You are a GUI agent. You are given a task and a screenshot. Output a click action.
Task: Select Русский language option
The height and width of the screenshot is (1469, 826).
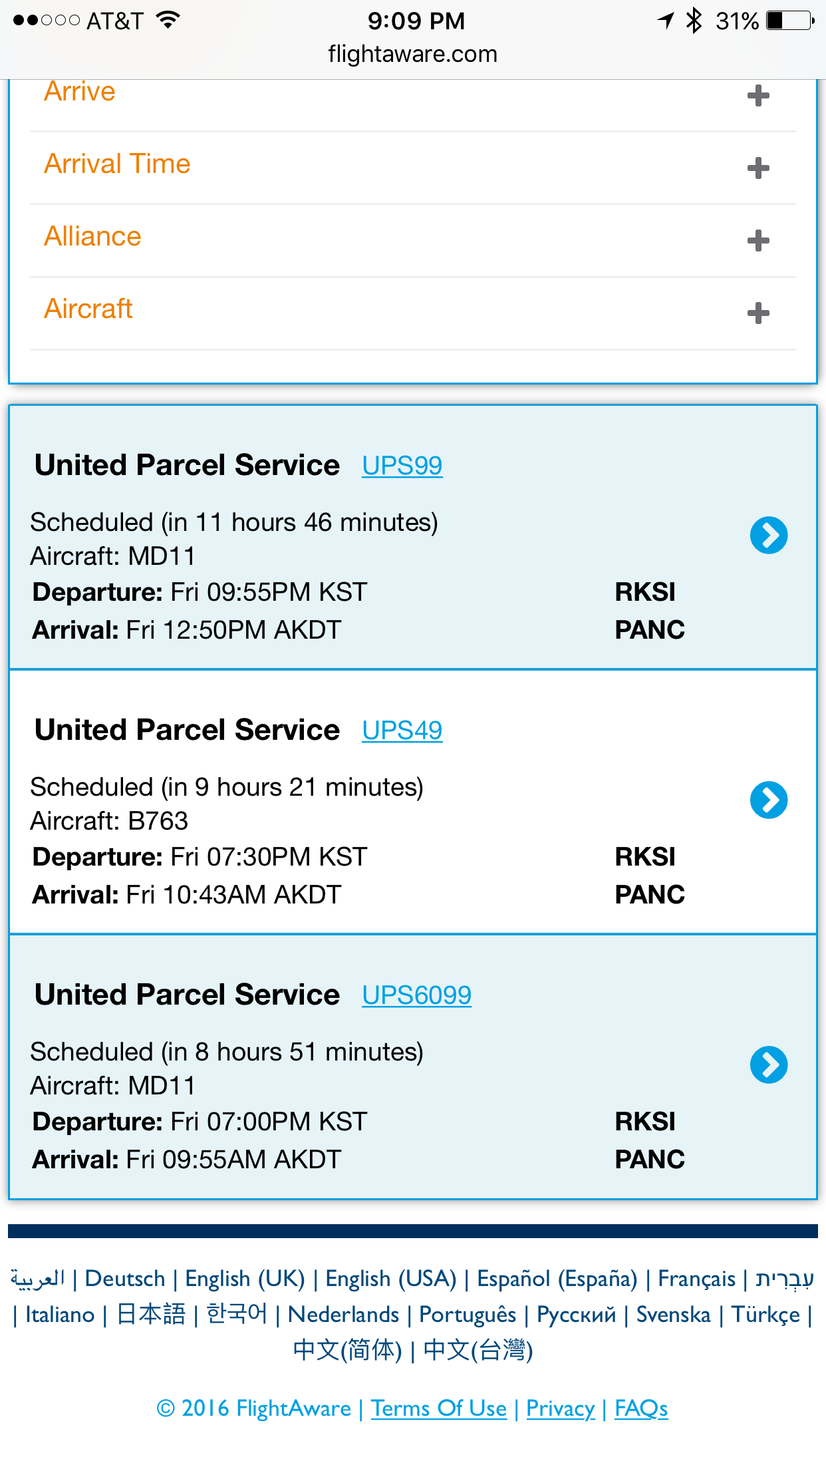pyautogui.click(x=577, y=1315)
